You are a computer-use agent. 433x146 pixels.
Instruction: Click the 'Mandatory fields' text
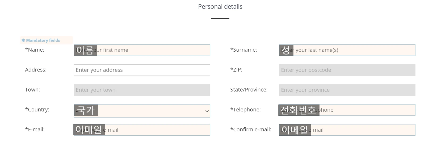(43, 40)
